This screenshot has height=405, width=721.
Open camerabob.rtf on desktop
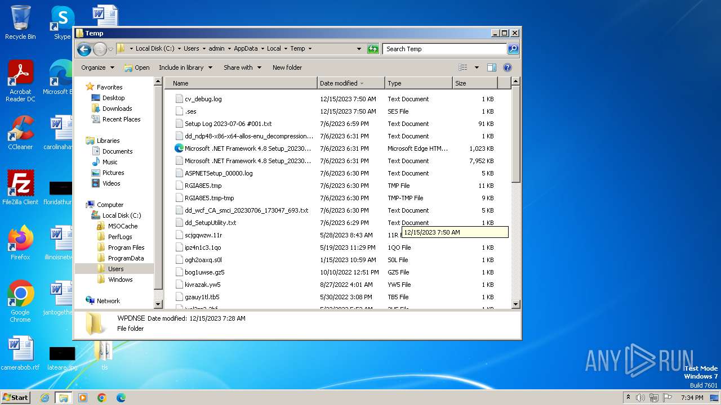[x=20, y=353]
